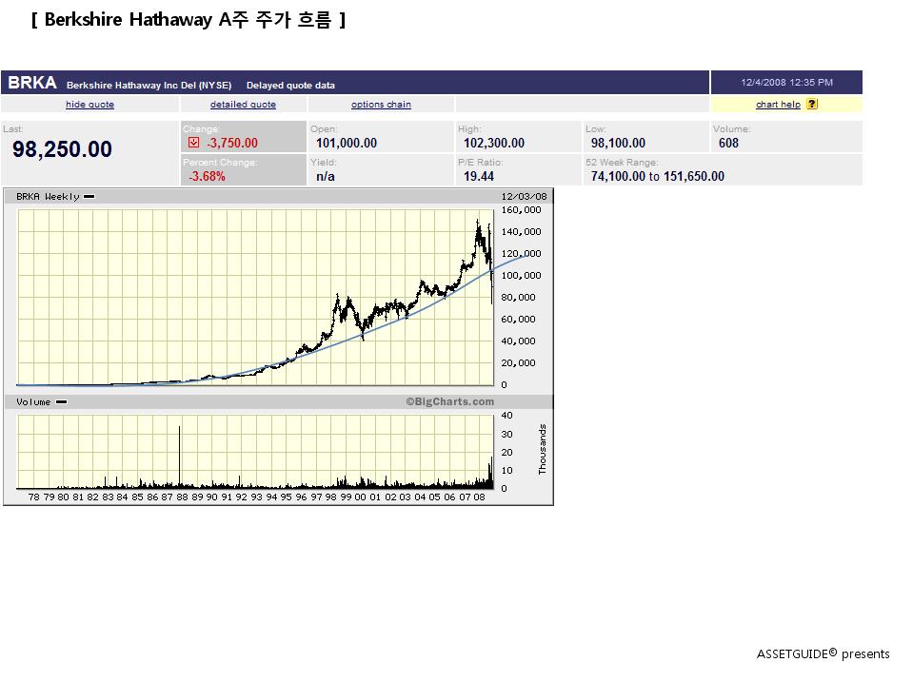Click the tall 1988 volume spike bar
Image resolution: width=913 pixels, height=682 pixels.
pyautogui.click(x=179, y=457)
